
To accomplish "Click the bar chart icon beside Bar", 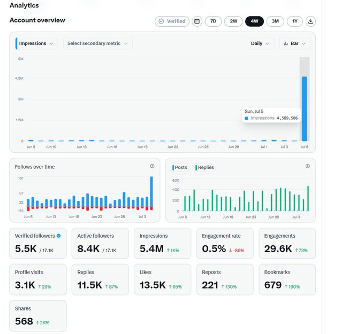I will tap(286, 44).
